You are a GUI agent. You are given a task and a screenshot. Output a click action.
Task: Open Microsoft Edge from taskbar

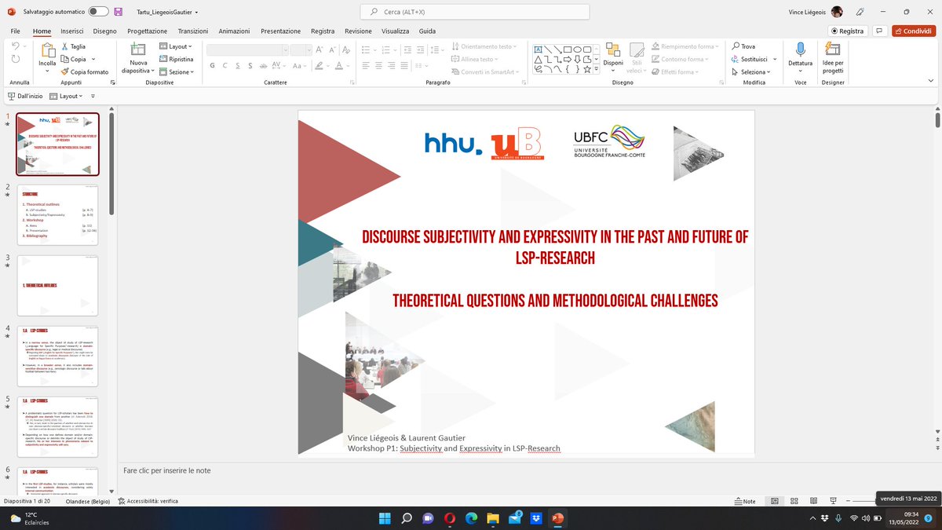[472, 518]
